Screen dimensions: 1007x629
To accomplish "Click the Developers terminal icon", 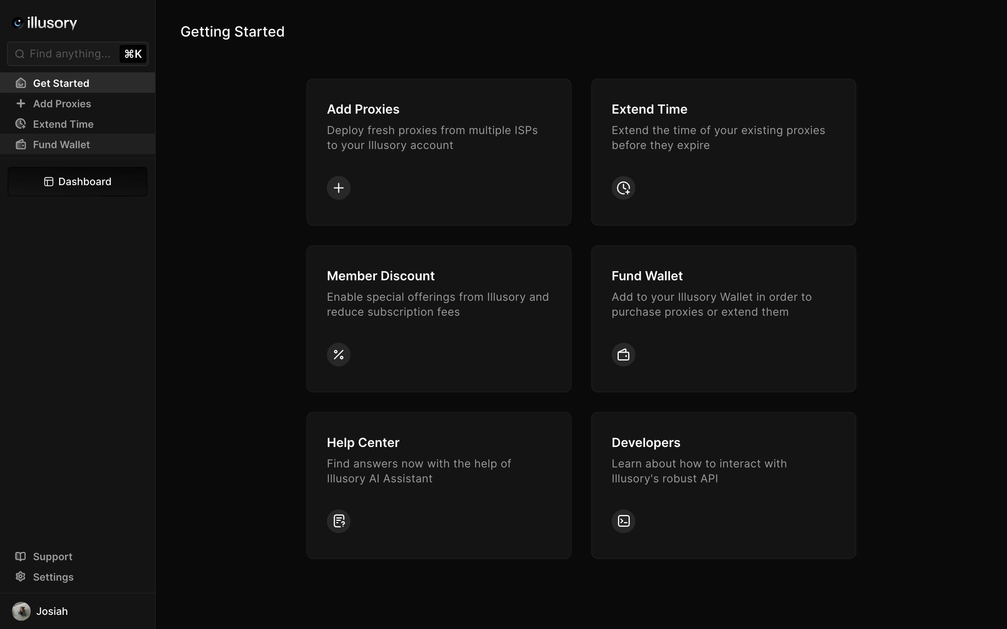I will (x=623, y=521).
